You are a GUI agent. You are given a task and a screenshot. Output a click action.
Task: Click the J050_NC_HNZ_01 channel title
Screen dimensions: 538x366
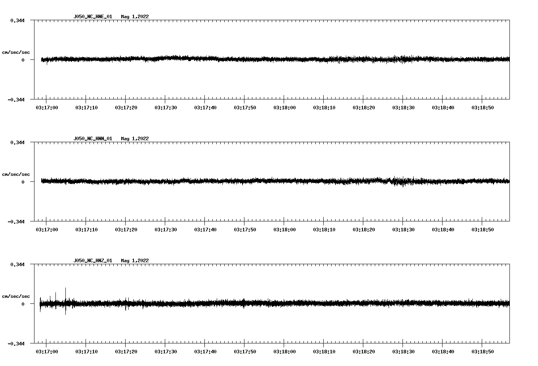[x=93, y=261]
